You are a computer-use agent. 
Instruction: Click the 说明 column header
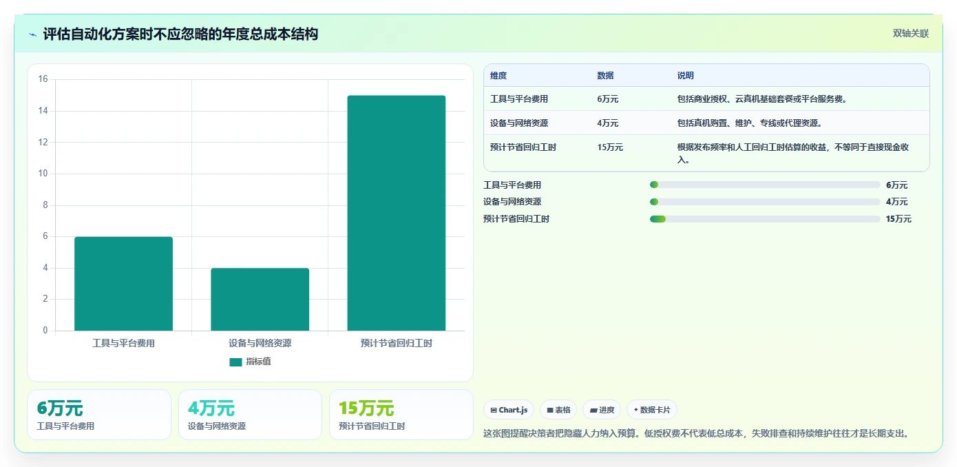click(x=686, y=76)
